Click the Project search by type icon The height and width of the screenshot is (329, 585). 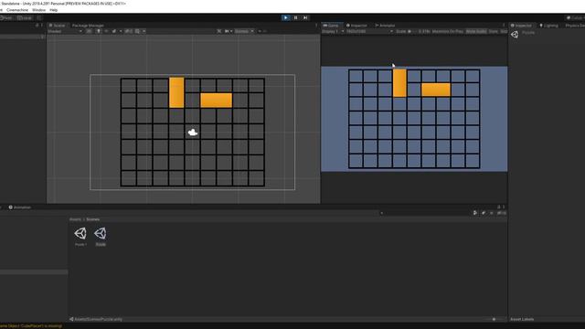(x=475, y=213)
